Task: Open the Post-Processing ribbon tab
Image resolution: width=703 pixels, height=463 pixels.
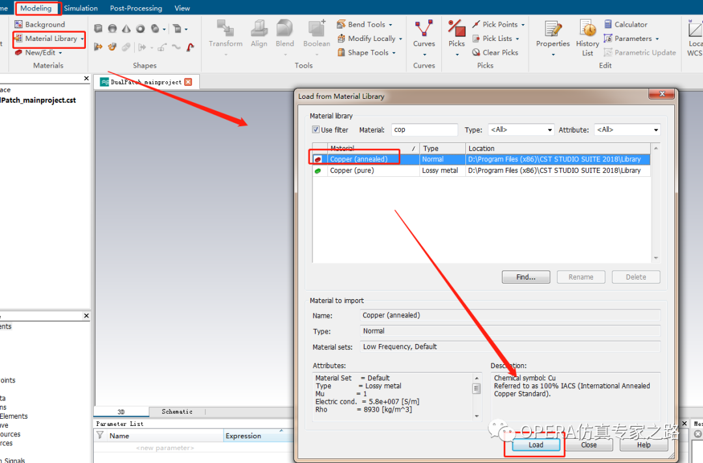Action: click(136, 8)
